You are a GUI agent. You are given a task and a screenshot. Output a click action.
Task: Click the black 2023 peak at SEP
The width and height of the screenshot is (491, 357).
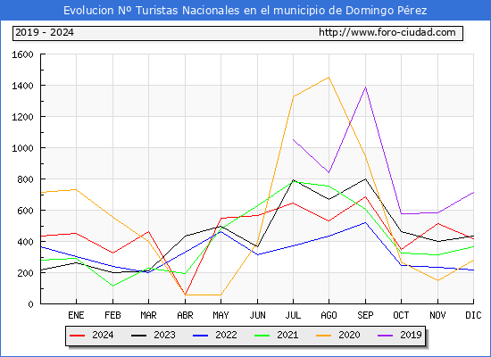coord(365,179)
